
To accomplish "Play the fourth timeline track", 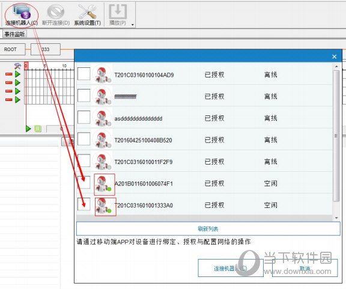I will pos(17,100).
